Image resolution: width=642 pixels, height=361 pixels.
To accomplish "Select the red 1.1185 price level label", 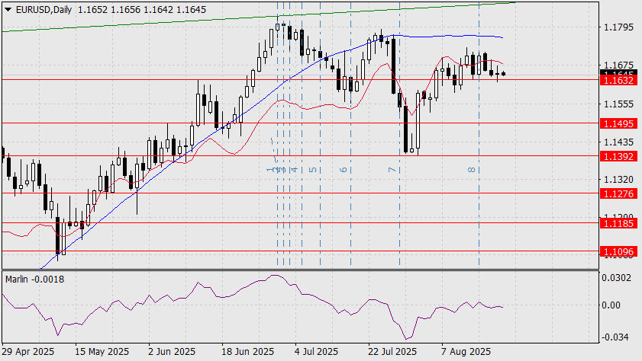I will click(x=618, y=223).
